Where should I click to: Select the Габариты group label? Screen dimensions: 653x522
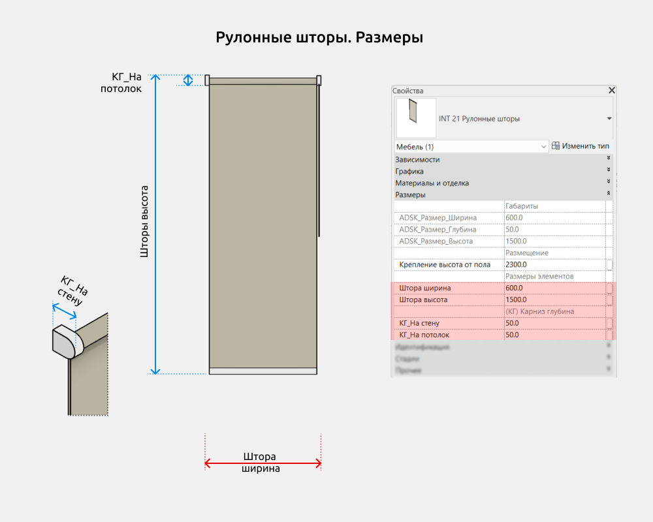[521, 206]
